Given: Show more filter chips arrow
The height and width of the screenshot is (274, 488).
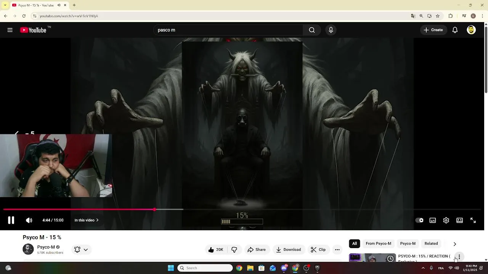Looking at the screenshot, I should coord(454,244).
